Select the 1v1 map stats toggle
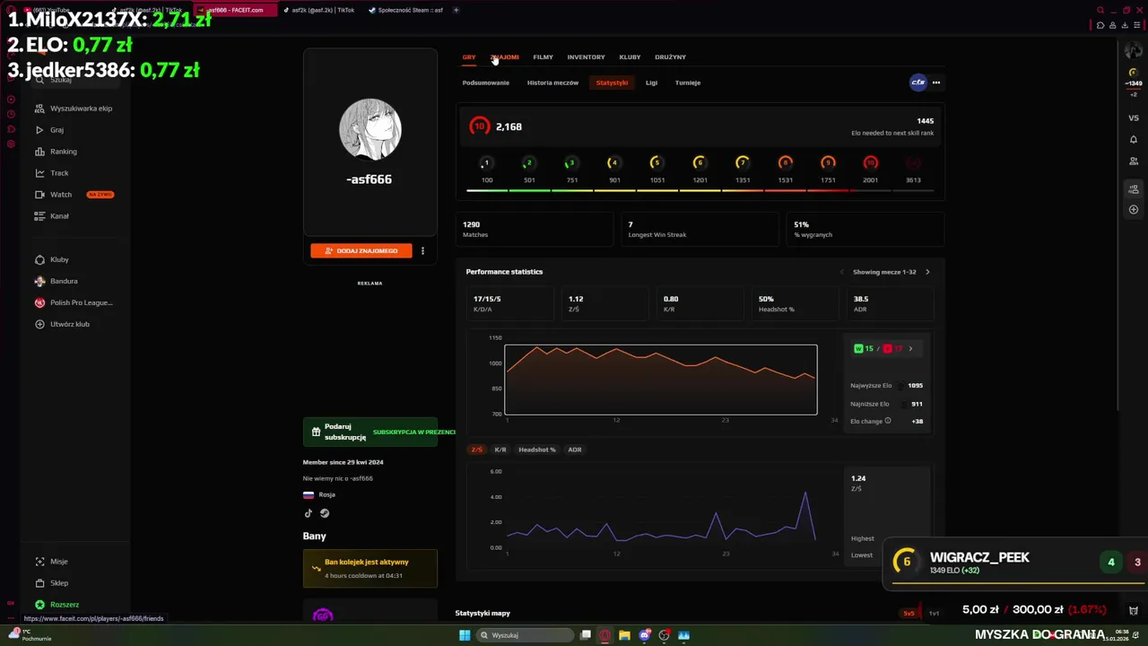 [x=934, y=614]
